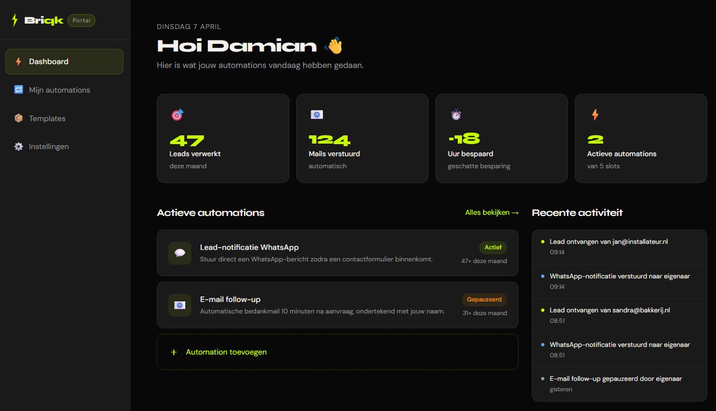Select the stopwatch icon on Uur bespaard card
This screenshot has height=411, width=716.
456,115
